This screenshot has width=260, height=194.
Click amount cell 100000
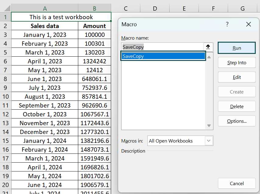pyautogui.click(x=94, y=35)
